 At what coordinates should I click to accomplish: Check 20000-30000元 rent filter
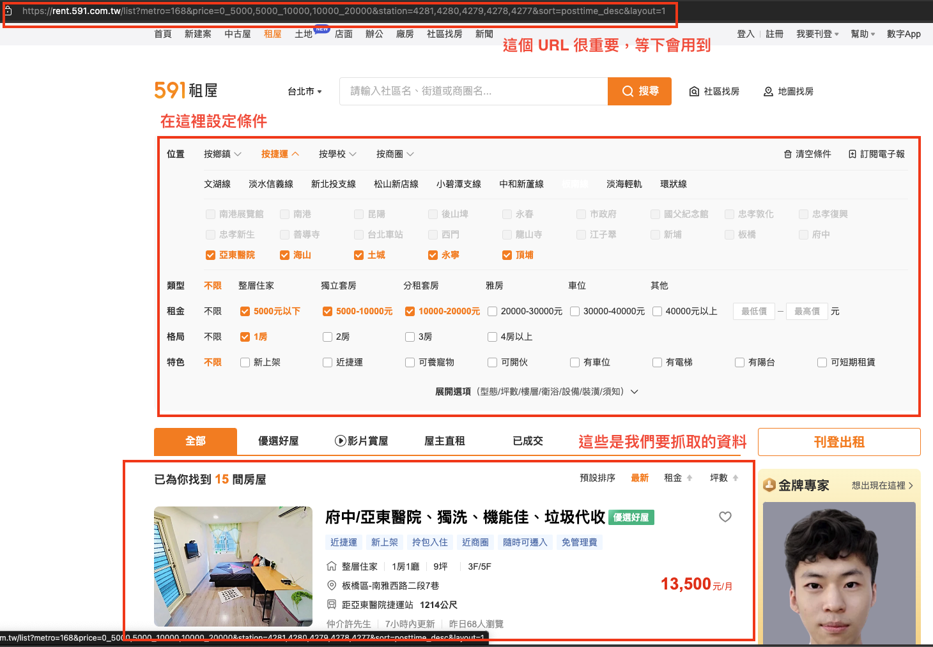coord(492,311)
